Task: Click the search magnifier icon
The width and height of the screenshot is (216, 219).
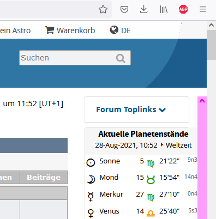Action: coord(121,58)
